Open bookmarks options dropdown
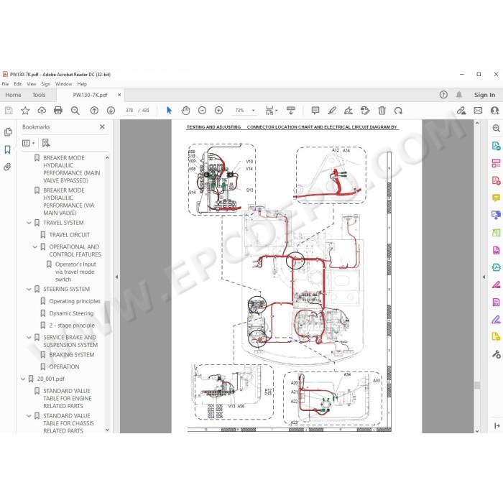Viewport: 503px width, 503px height. tap(28, 143)
